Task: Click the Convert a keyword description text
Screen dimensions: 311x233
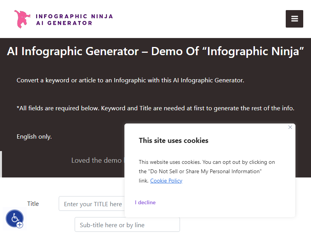Action: [x=130, y=80]
